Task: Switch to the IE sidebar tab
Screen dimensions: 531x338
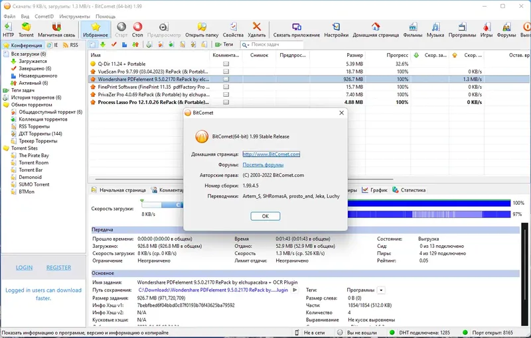Action: click(52, 45)
